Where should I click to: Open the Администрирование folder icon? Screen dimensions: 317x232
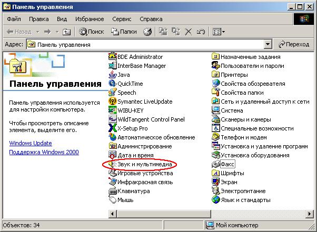point(113,146)
